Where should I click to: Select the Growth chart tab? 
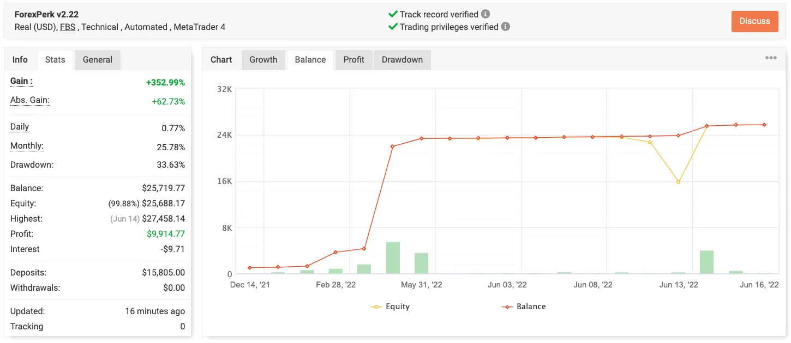click(263, 60)
